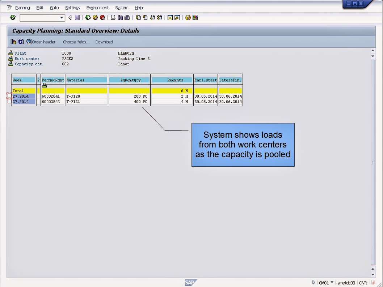Select the checkbox beside the second 27.2014 row
The height and width of the screenshot is (287, 383).
click(10, 102)
